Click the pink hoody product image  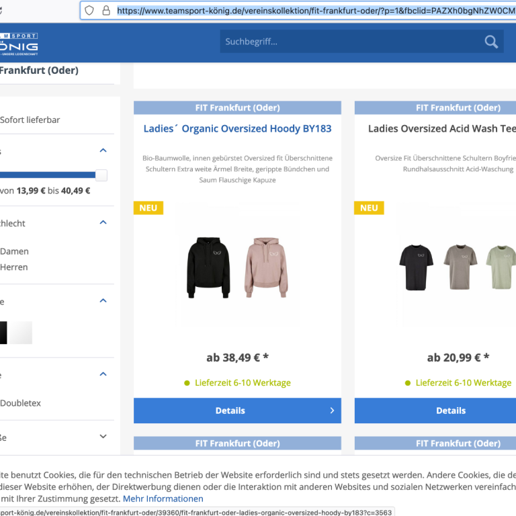click(266, 267)
